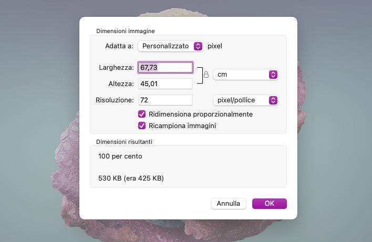This screenshot has height=242, width=372.
Task: Confirm with the OK button
Action: coord(269,204)
